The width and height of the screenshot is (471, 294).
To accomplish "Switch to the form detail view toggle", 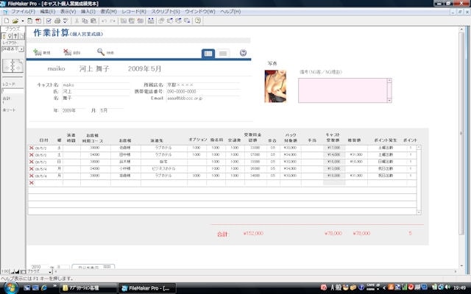I will 208,53.
